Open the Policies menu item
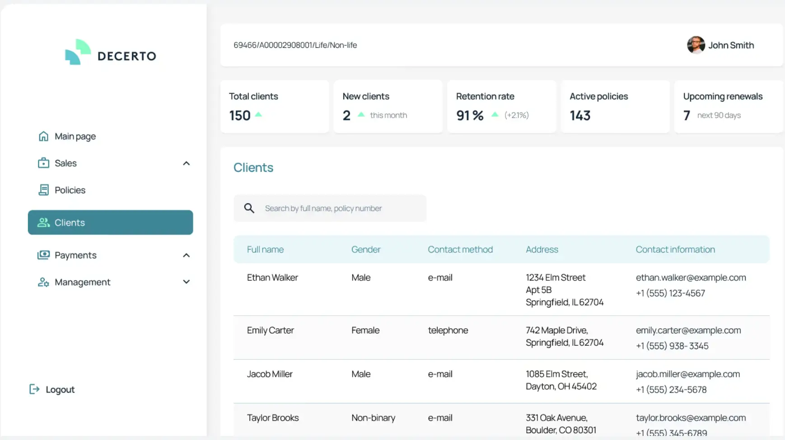This screenshot has width=785, height=440. point(70,190)
